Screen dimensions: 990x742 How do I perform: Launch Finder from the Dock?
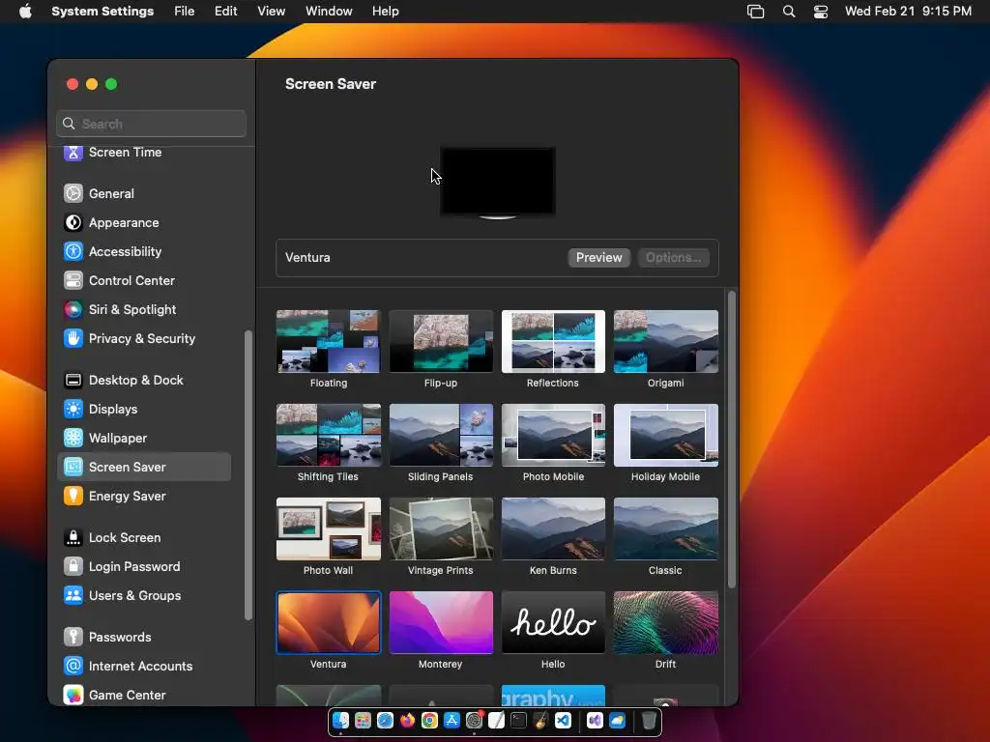[340, 720]
